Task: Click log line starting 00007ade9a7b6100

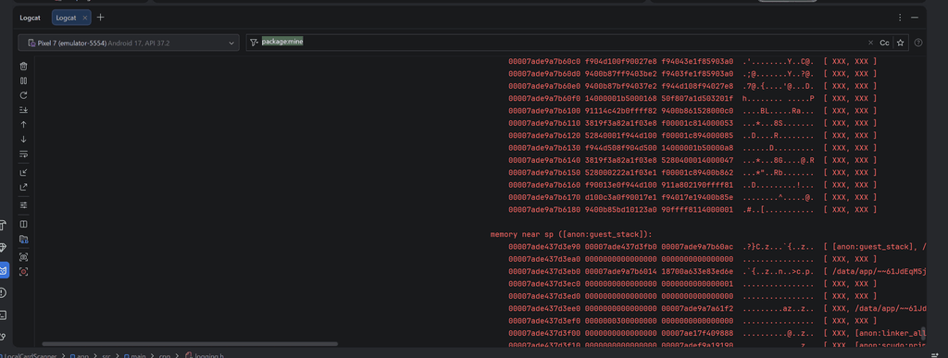Action: click(692, 111)
